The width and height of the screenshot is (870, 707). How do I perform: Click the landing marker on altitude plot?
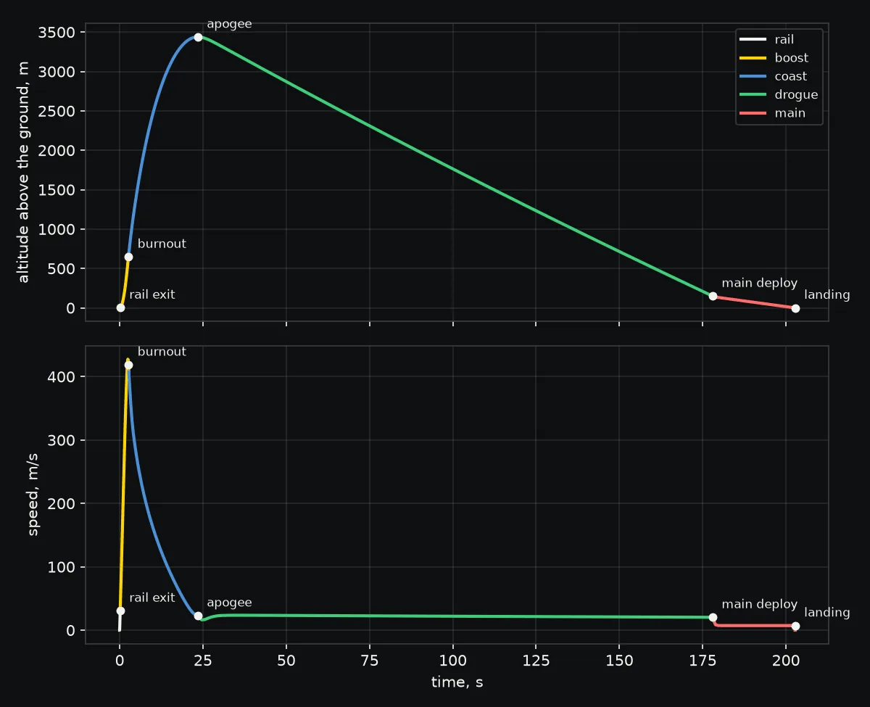point(795,308)
